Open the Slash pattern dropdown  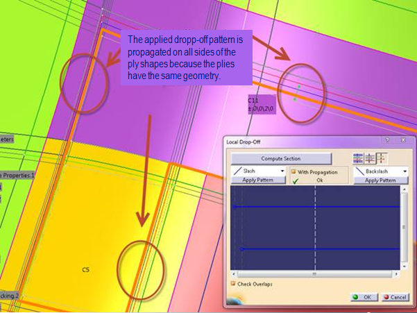282,171
